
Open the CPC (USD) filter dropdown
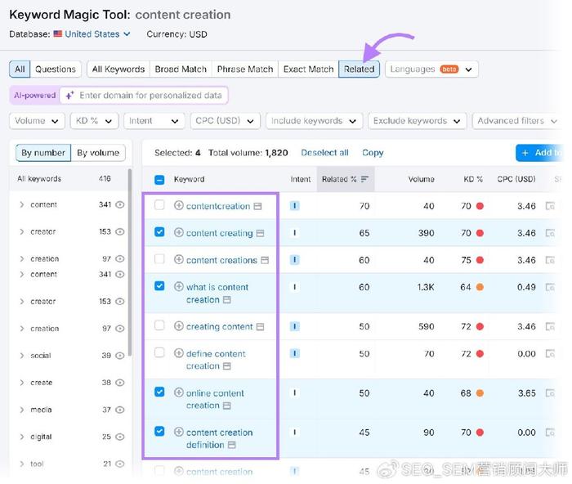pyautogui.click(x=225, y=121)
